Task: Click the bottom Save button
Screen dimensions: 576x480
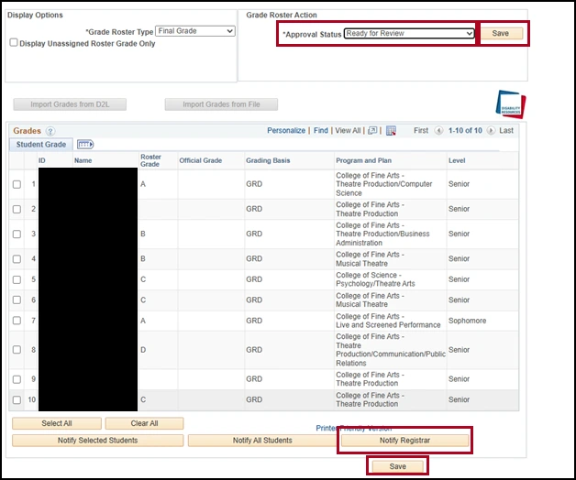Action: pyautogui.click(x=398, y=466)
